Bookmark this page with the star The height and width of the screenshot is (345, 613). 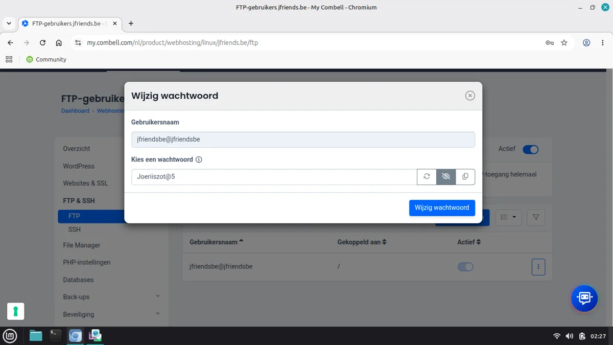(564, 43)
